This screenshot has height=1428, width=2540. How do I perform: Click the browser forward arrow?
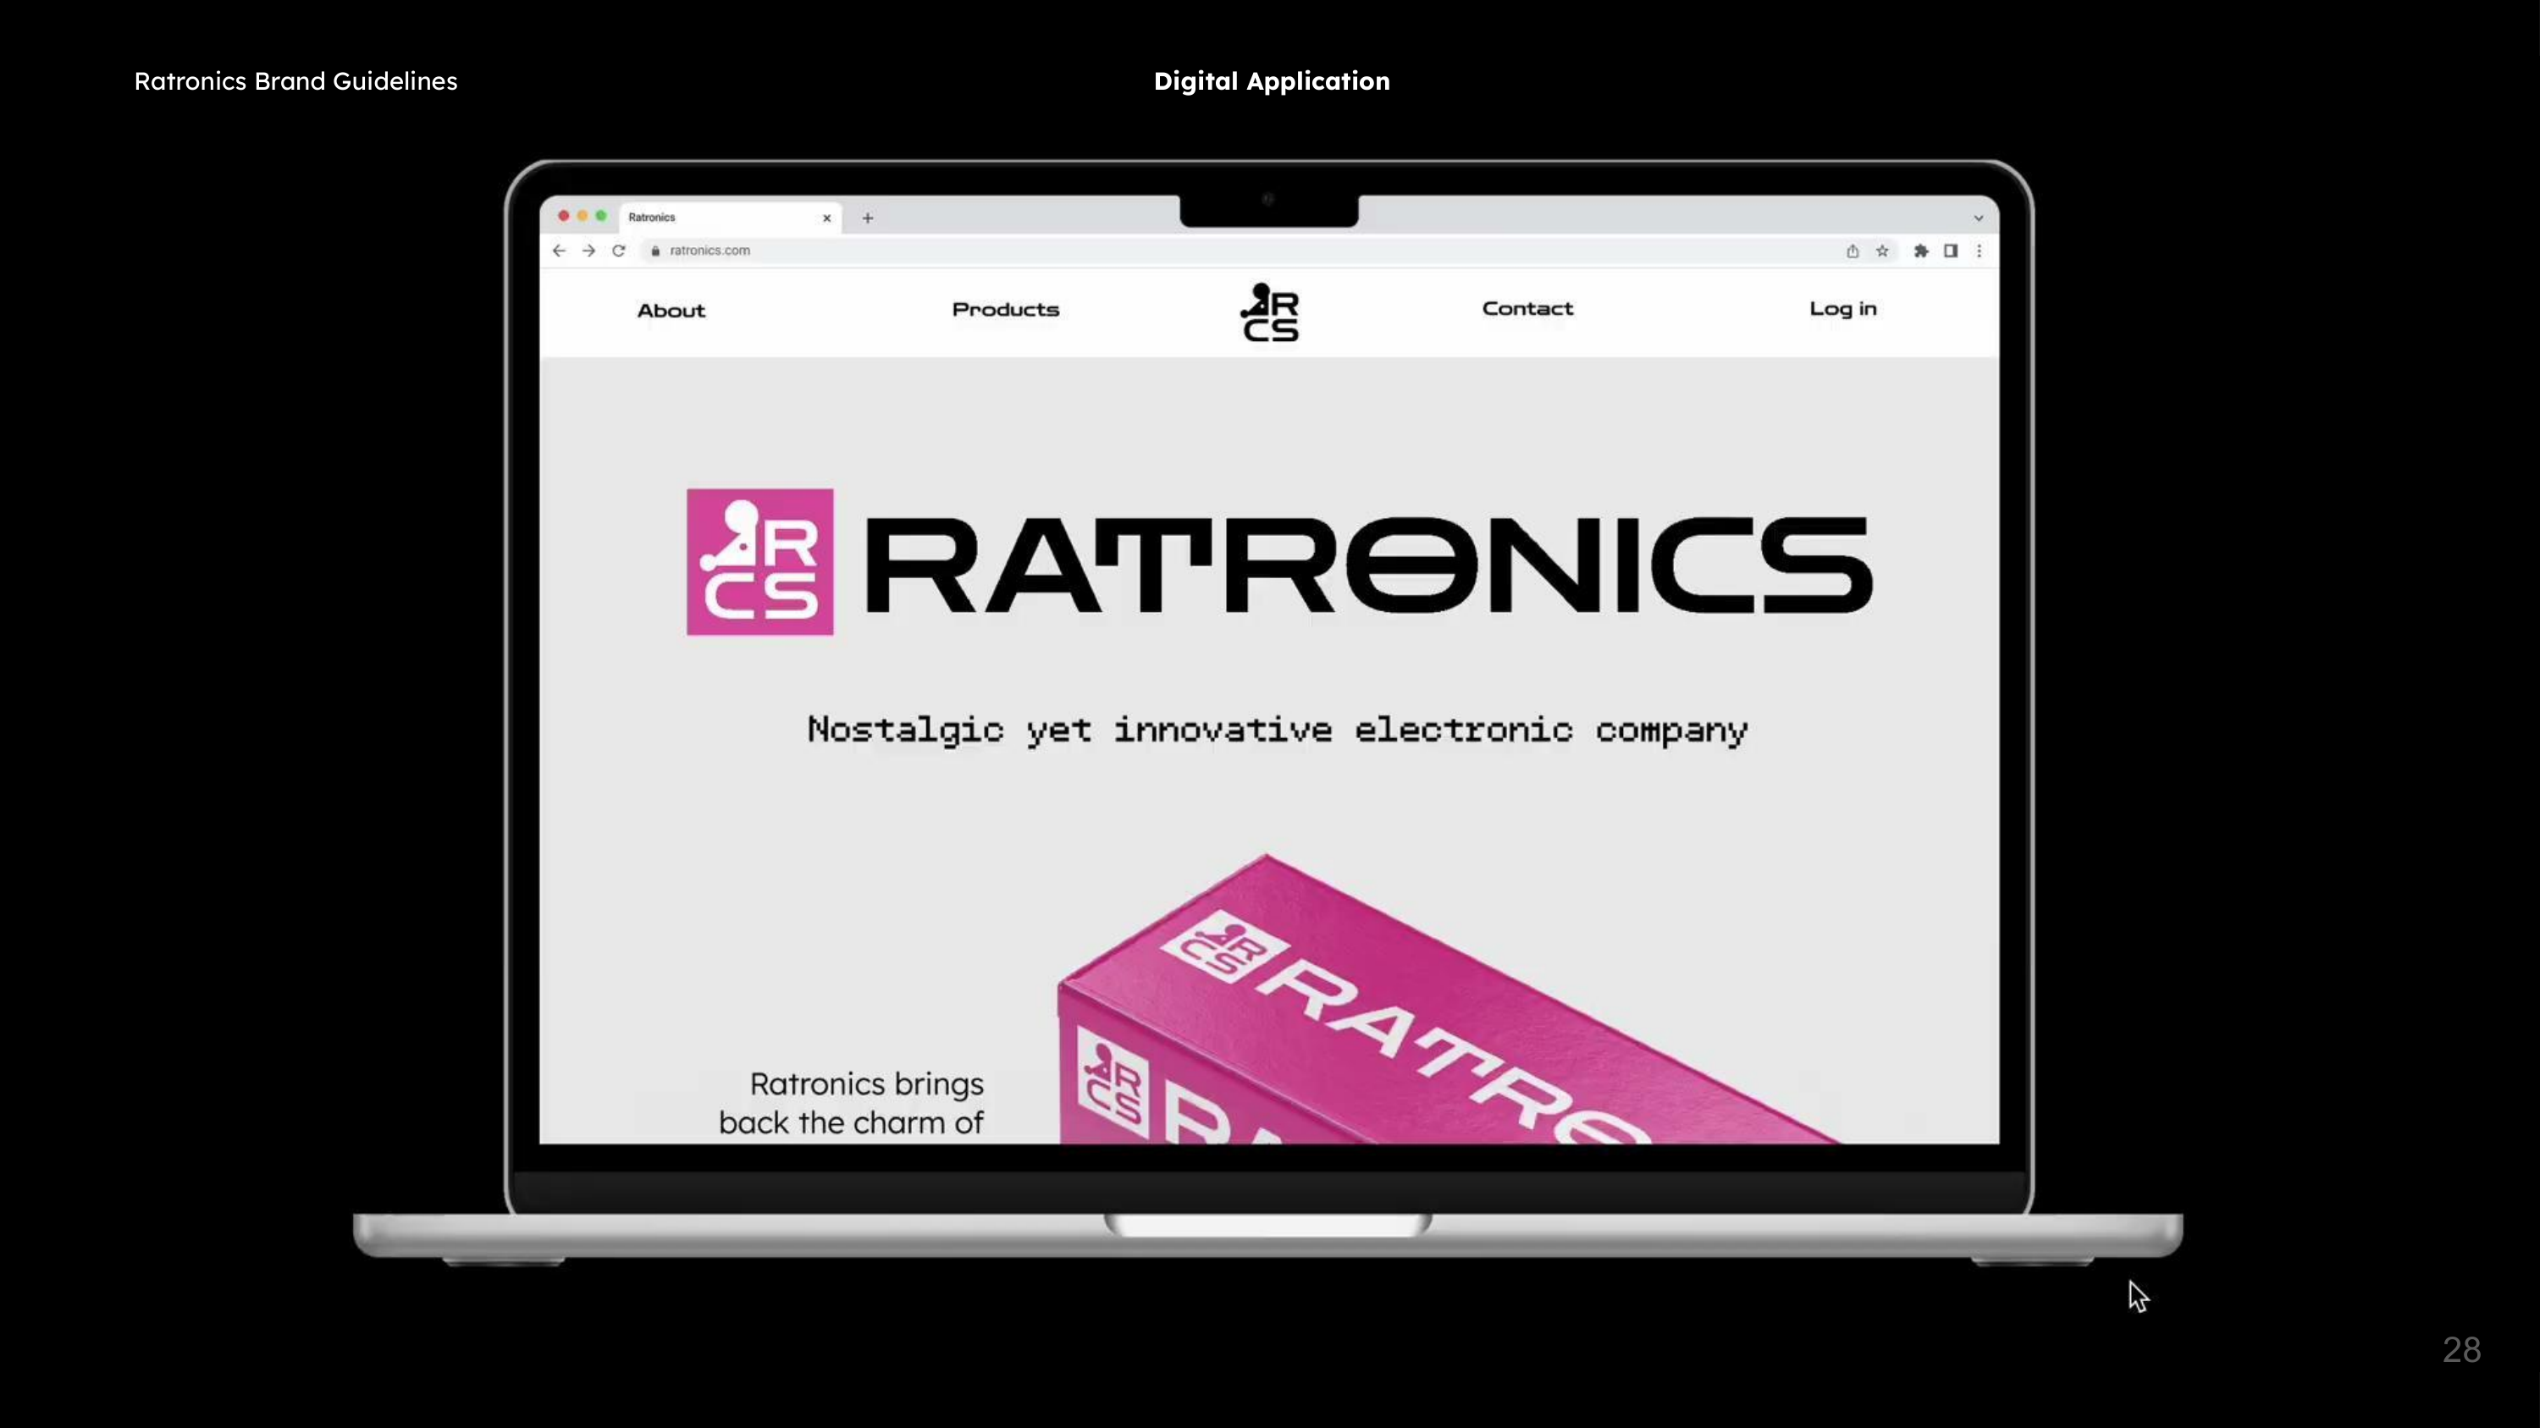coord(588,251)
